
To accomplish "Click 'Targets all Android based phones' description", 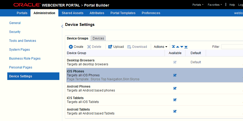I will click(x=91, y=90).
